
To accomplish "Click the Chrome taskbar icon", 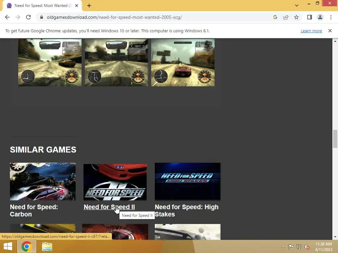I will tap(26, 246).
